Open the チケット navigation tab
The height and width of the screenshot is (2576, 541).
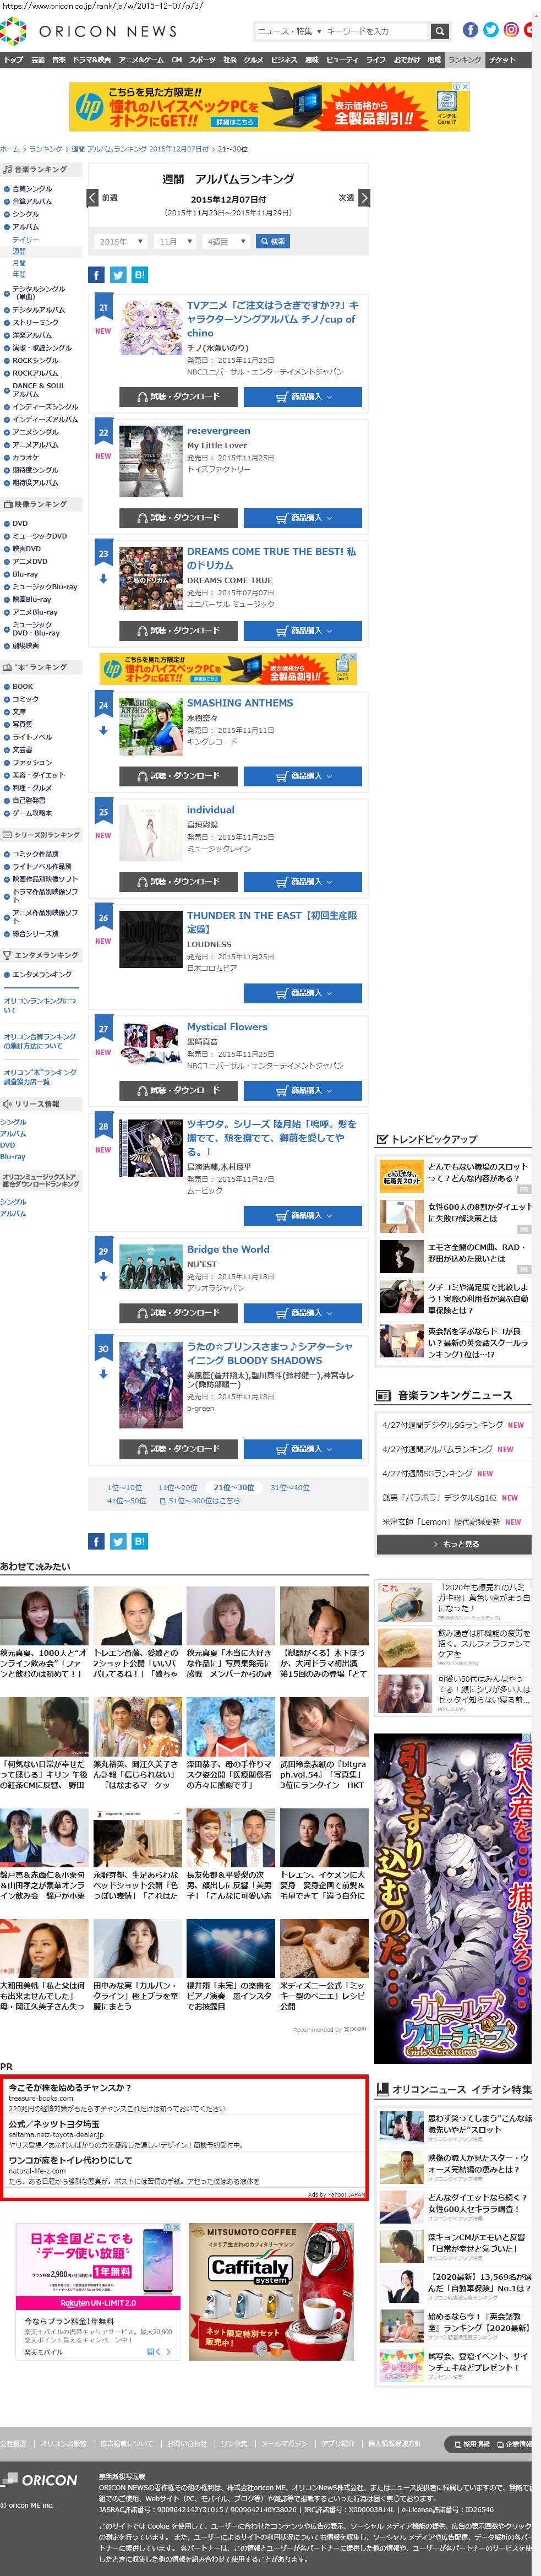tap(503, 60)
